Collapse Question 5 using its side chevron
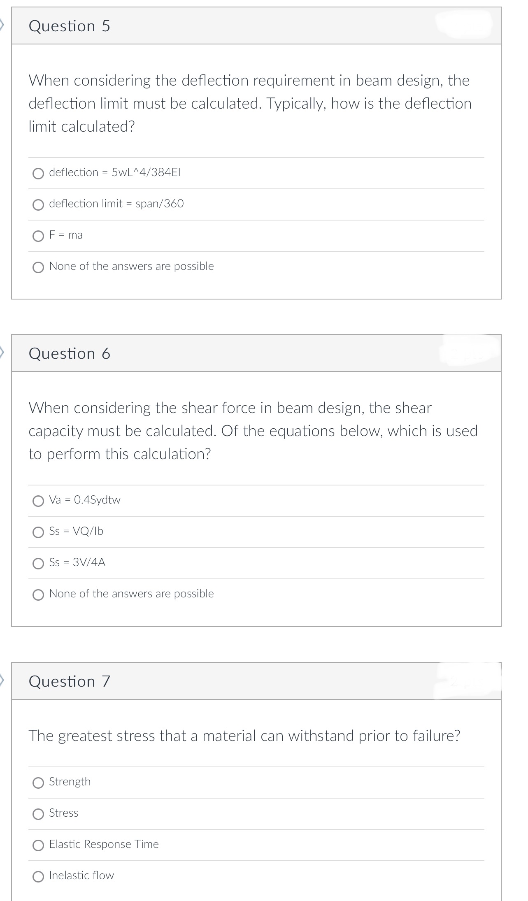This screenshot has width=528, height=901. tap(2, 24)
